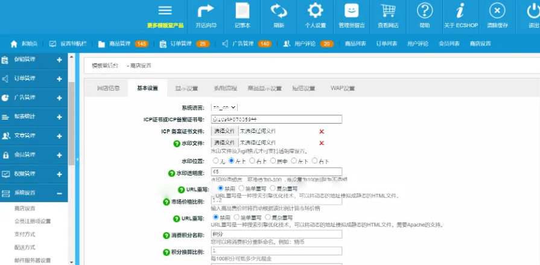Switch to the 网店信息 tab
The width and height of the screenshot is (540, 265).
pos(108,88)
